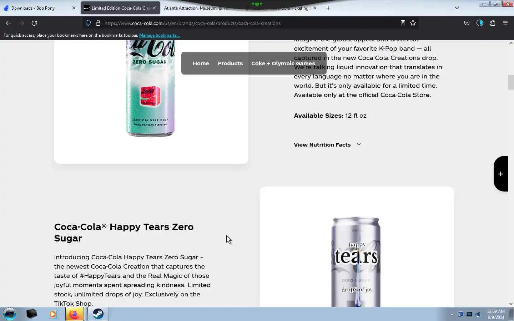
Task: Expand View Nutrition Facts
Action: (x=327, y=145)
